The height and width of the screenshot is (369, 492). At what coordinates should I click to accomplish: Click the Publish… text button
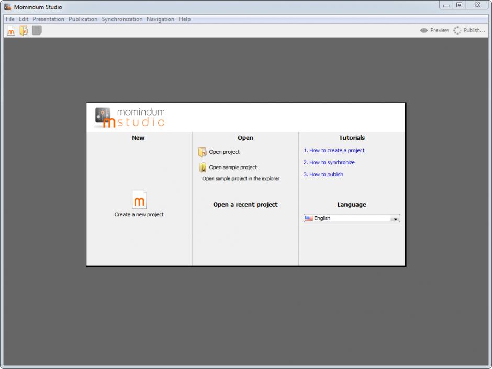[474, 30]
